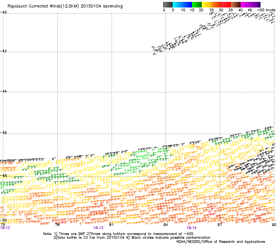Screen dimensions: 277x244
Task: Click the blue 10-15 knots legend swatch
Action: coord(187,5)
